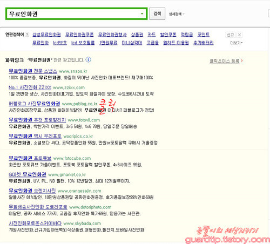Open ad link 무료인화권 포토큐브
The image size is (270, 244).
(30, 158)
